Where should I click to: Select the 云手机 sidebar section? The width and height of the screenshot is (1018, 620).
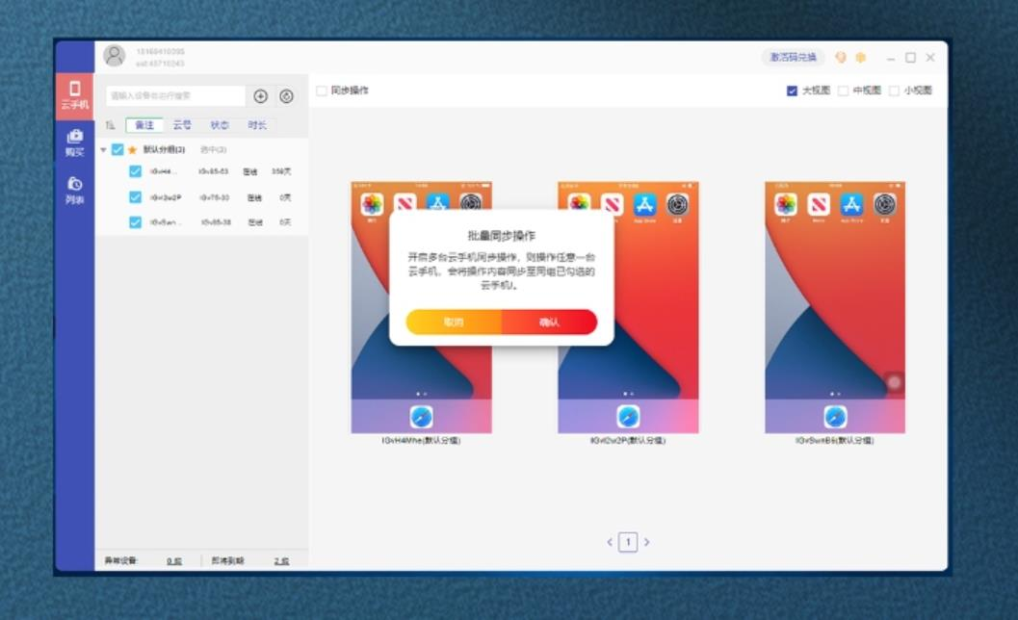(75, 95)
